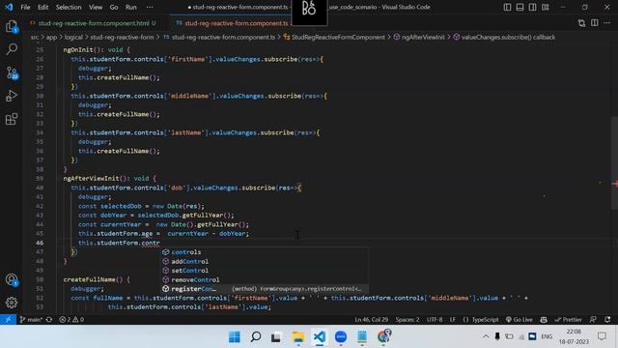Open Source Control view with pending changes
618x348 pixels.
tap(12, 73)
